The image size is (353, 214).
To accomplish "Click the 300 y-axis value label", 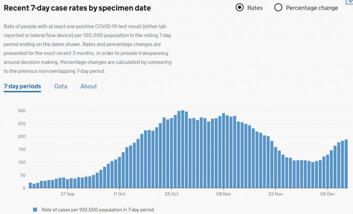I will click(22, 111).
